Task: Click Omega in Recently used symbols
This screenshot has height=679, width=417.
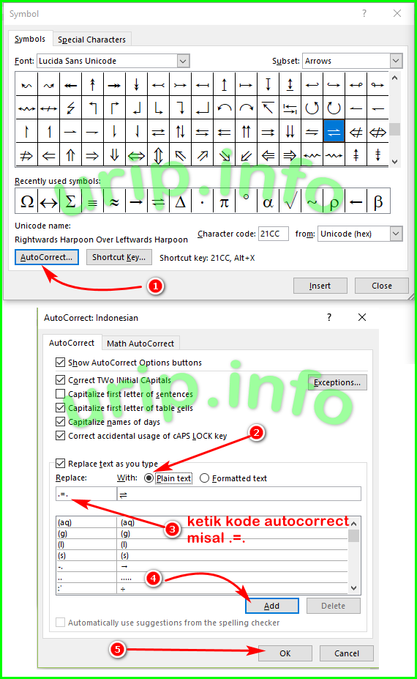Action: tap(27, 201)
